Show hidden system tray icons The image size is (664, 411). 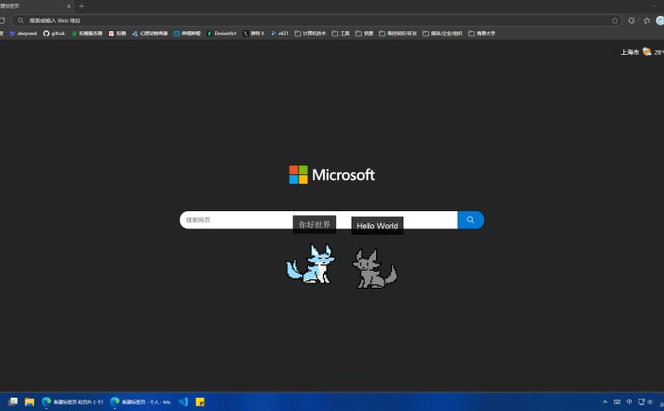click(605, 402)
